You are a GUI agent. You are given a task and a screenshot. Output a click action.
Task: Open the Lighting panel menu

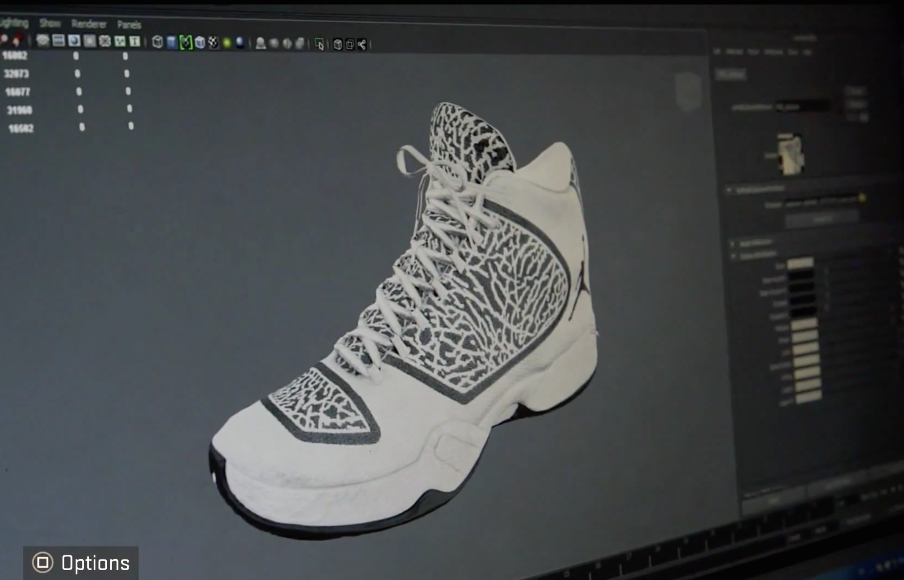click(14, 23)
